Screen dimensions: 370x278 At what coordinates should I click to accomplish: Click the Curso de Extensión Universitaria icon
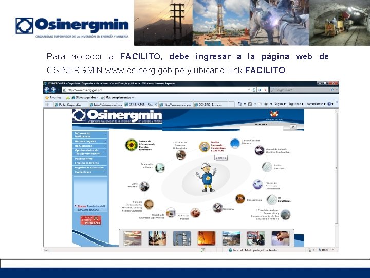181,155
